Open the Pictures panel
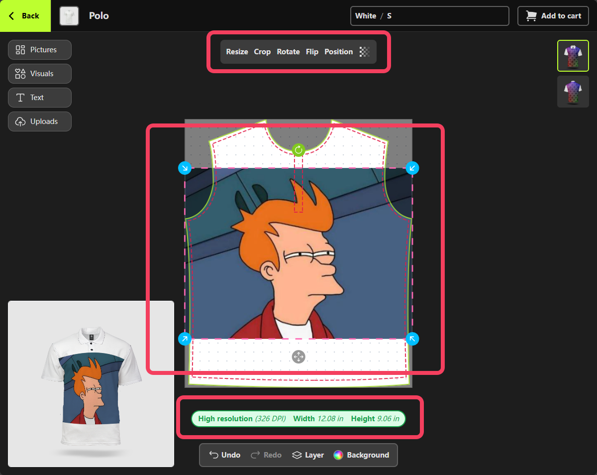The width and height of the screenshot is (597, 475). point(40,50)
